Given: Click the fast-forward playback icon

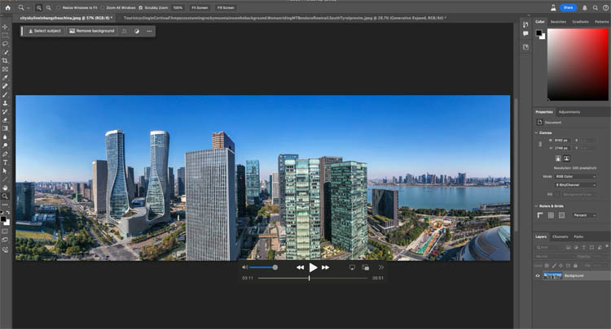Looking at the screenshot, I should pos(326,267).
